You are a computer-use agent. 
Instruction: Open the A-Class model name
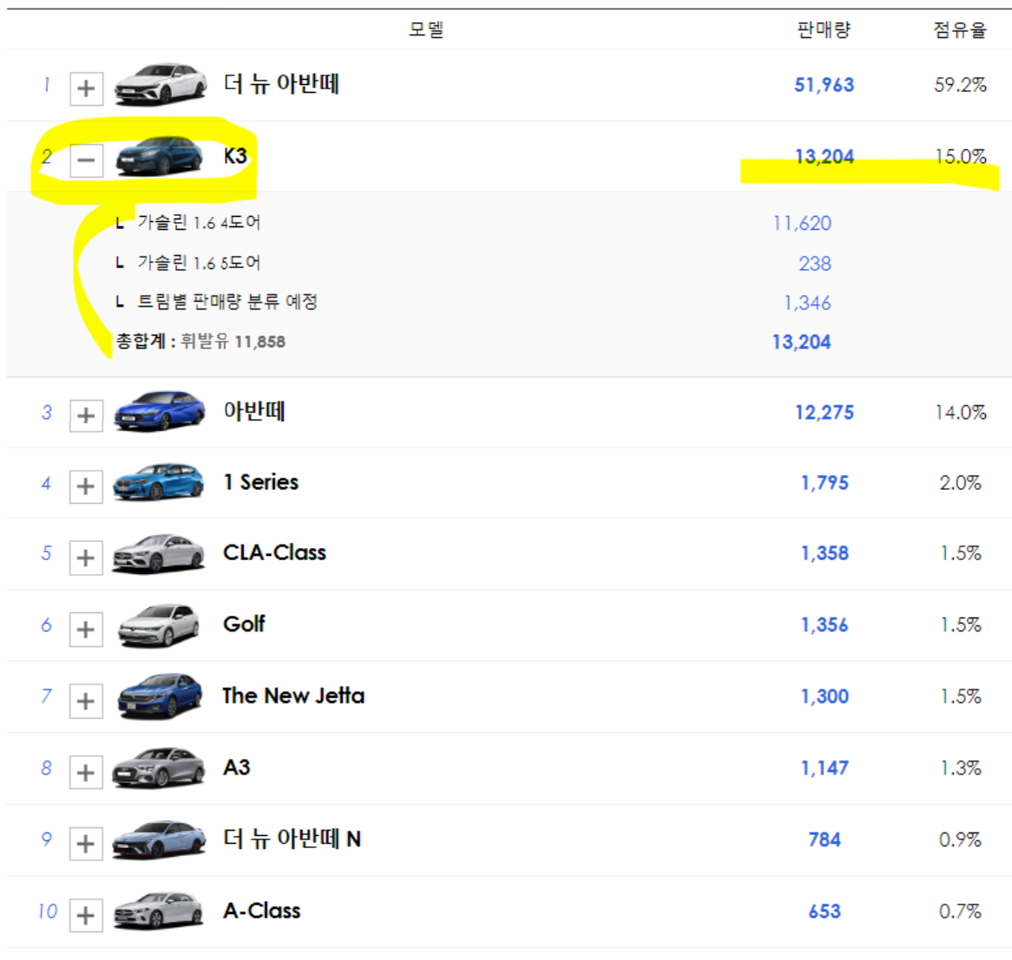[261, 911]
